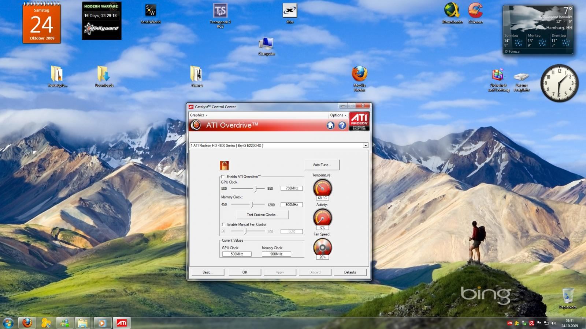586x329 pixels.
Task: Click the current GPU Clock 500MHz field
Action: pos(237,254)
